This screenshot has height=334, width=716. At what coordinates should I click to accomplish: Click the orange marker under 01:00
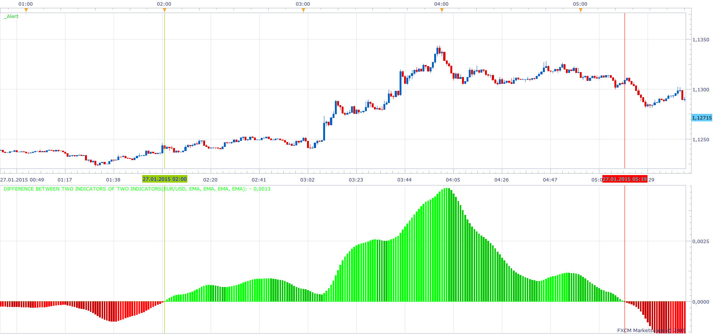pyautogui.click(x=26, y=10)
